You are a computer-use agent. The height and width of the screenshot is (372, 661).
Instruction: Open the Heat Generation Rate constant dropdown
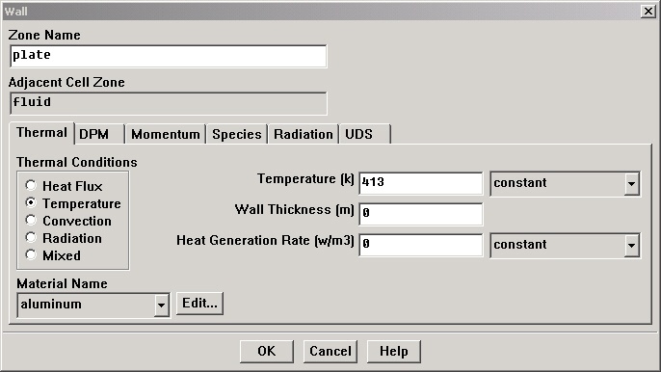click(x=565, y=245)
